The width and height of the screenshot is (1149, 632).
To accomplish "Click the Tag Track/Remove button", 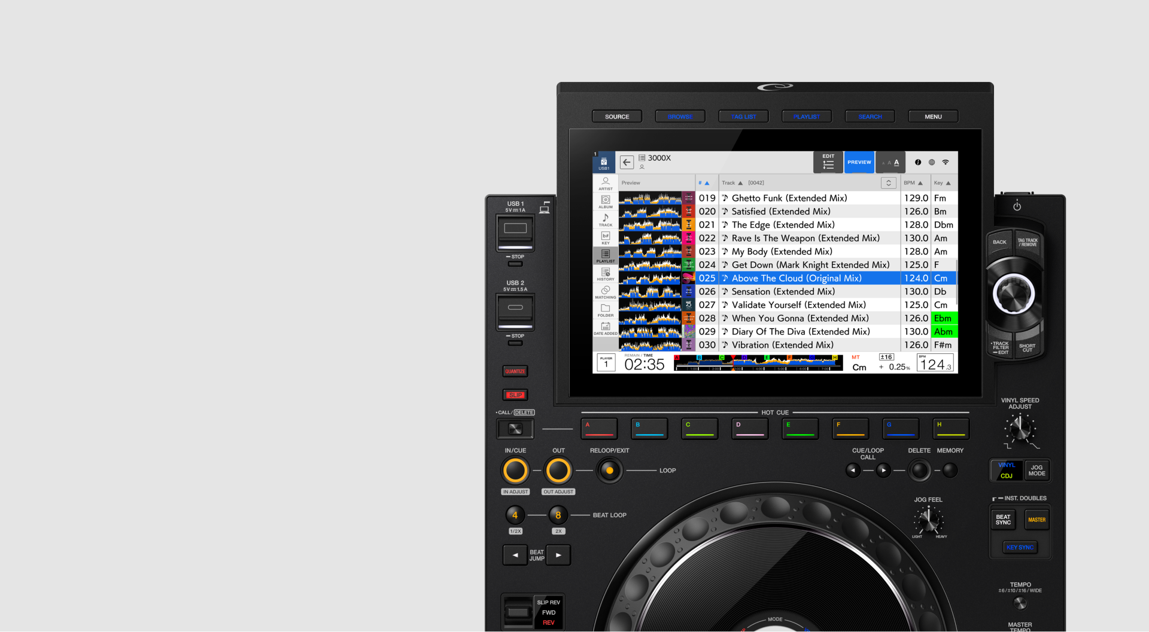I will (1028, 242).
